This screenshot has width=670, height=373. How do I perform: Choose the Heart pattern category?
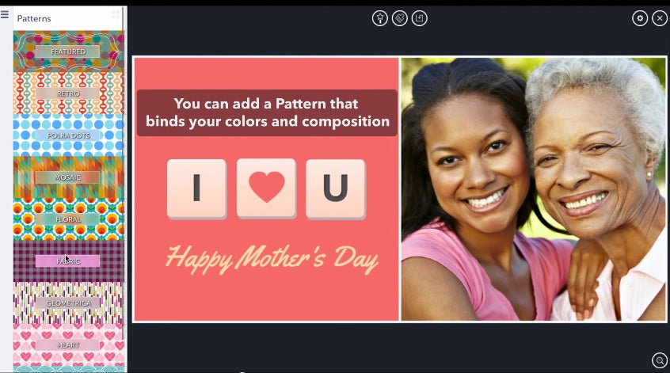point(68,344)
